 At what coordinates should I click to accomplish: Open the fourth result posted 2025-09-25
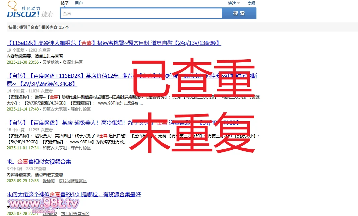coord(39,162)
